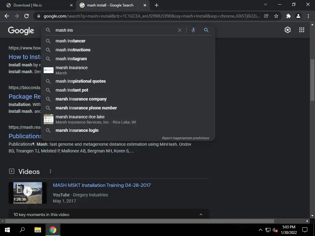Start voice search with the microphone icon
The height and width of the screenshot is (236, 315).
[x=193, y=30]
